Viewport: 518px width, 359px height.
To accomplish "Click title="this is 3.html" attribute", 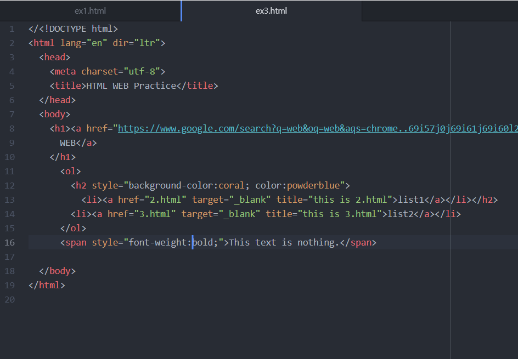I will (324, 214).
